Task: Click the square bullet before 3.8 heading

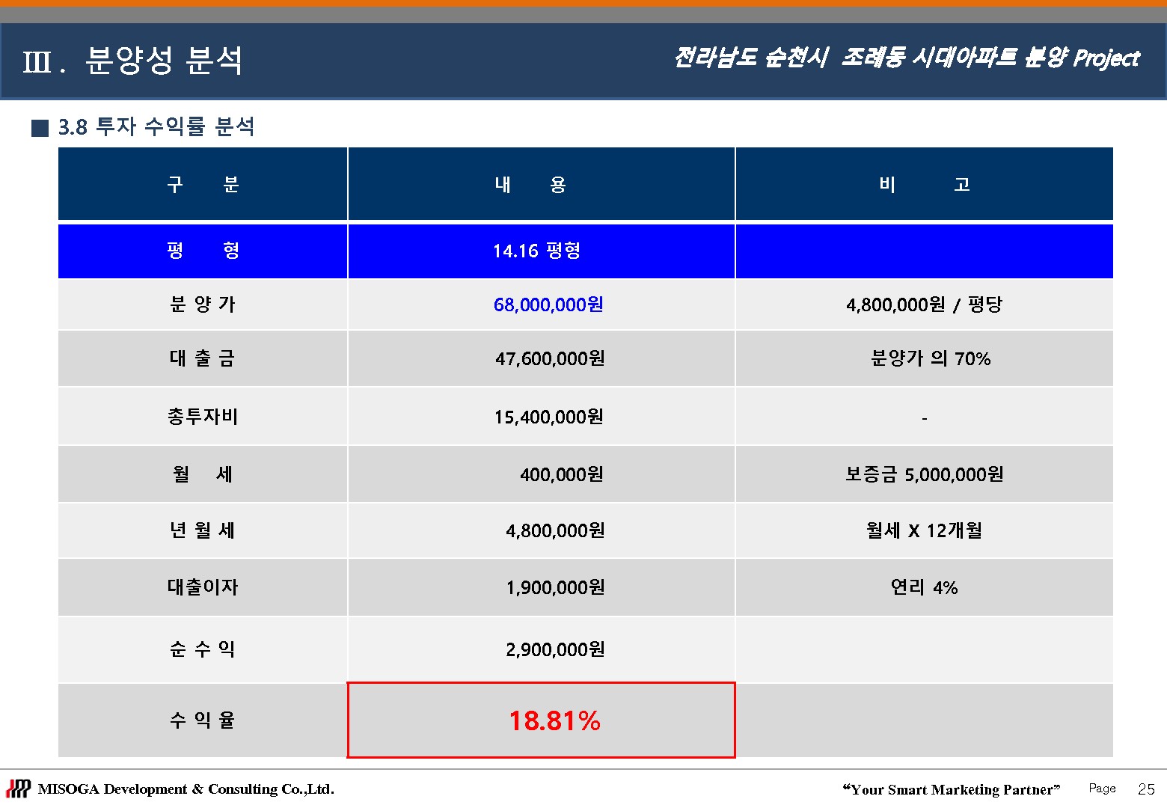Action: [40, 128]
